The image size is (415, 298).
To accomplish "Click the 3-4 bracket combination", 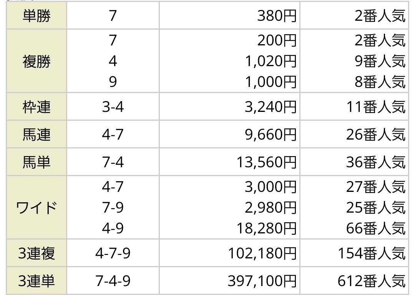I will point(113,107).
